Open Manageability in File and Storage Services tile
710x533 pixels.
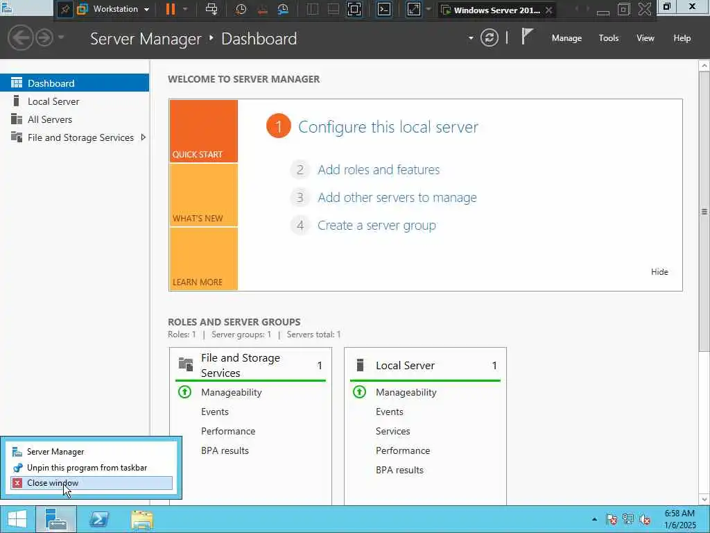tap(231, 392)
